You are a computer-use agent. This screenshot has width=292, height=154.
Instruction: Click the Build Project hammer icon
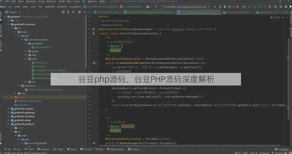pyautogui.click(x=156, y=7)
